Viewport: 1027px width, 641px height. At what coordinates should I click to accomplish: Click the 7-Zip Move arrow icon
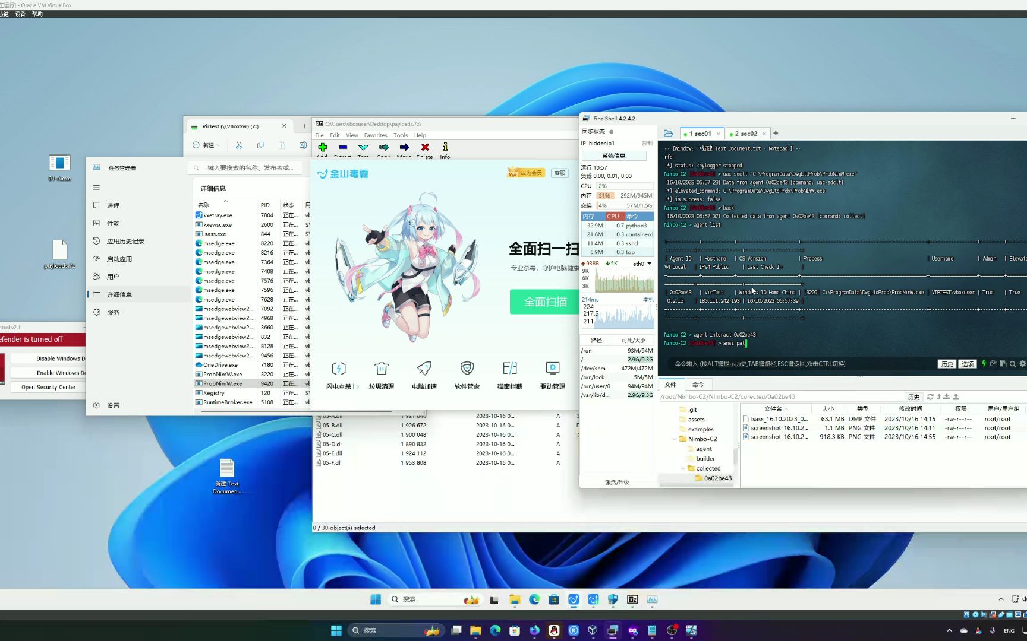pos(404,147)
